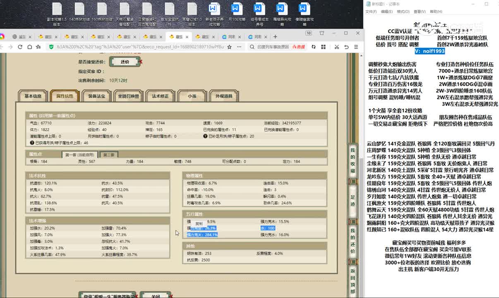Click 返回顶部 side button
Screen dimensions: 499x298
(353, 281)
